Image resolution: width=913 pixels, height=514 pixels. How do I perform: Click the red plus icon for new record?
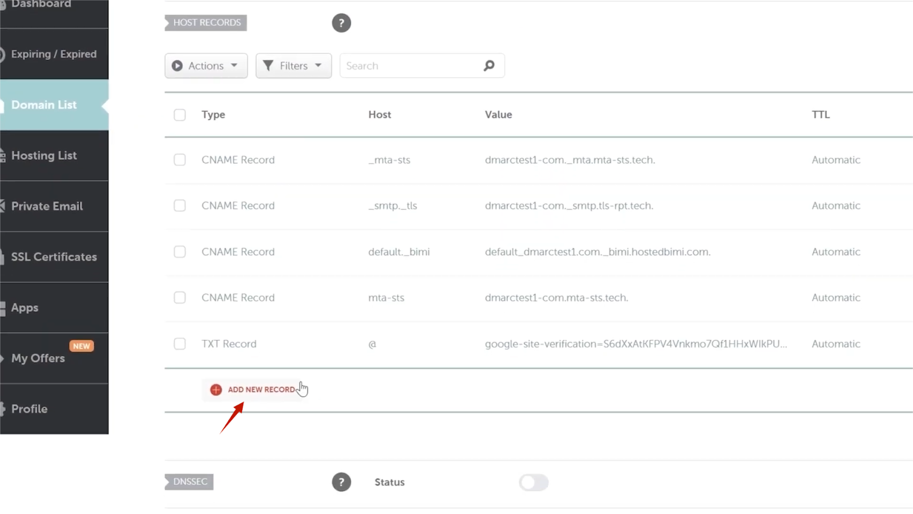[x=216, y=389]
